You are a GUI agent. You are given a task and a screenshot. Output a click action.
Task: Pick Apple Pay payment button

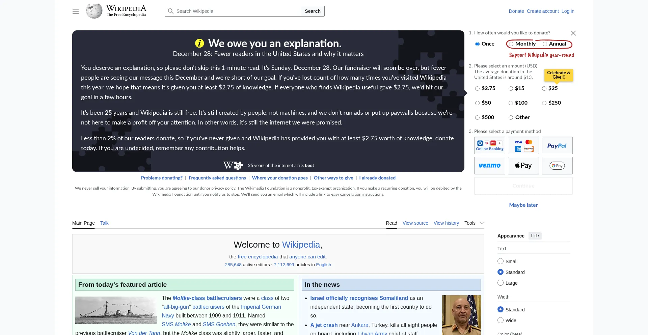523,166
